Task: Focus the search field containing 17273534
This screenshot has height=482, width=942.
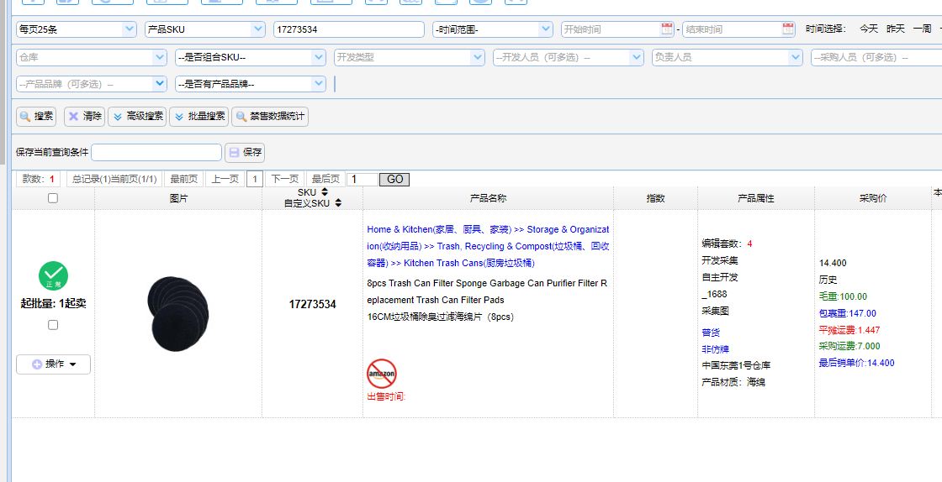Action: coord(349,29)
